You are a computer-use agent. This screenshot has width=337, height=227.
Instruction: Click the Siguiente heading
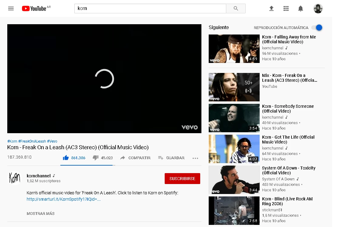tap(219, 28)
